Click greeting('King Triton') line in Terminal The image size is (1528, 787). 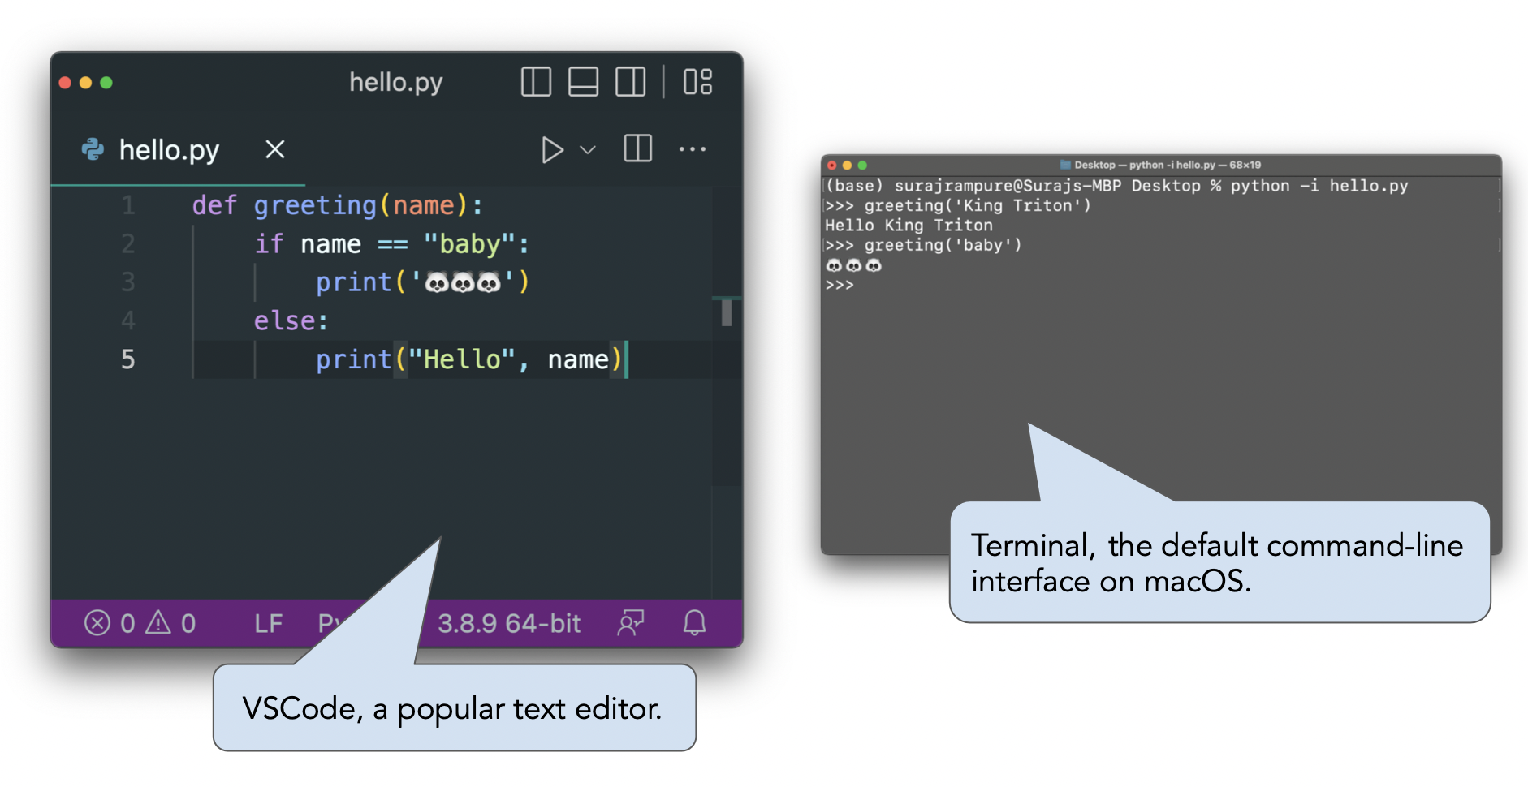958,206
